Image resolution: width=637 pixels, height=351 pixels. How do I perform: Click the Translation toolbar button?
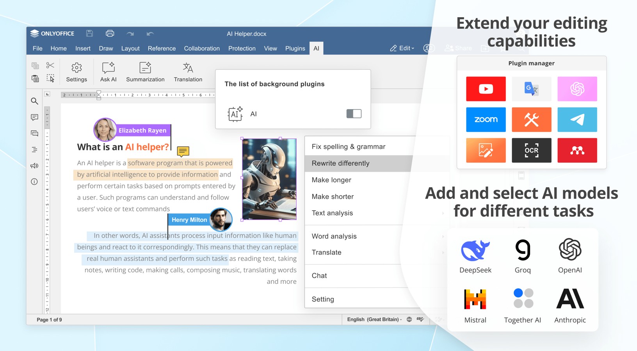pos(188,72)
